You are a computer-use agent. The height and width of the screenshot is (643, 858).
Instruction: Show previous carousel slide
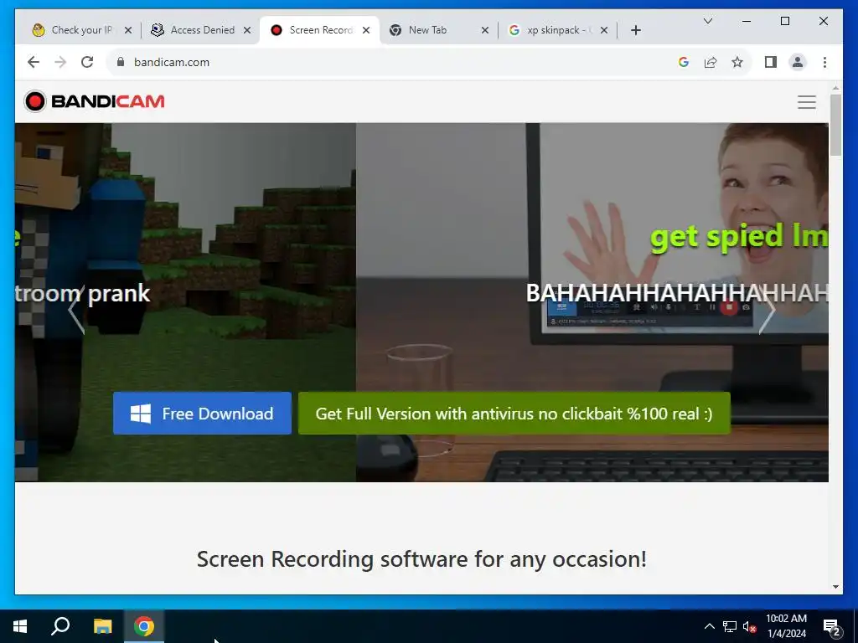pos(76,310)
